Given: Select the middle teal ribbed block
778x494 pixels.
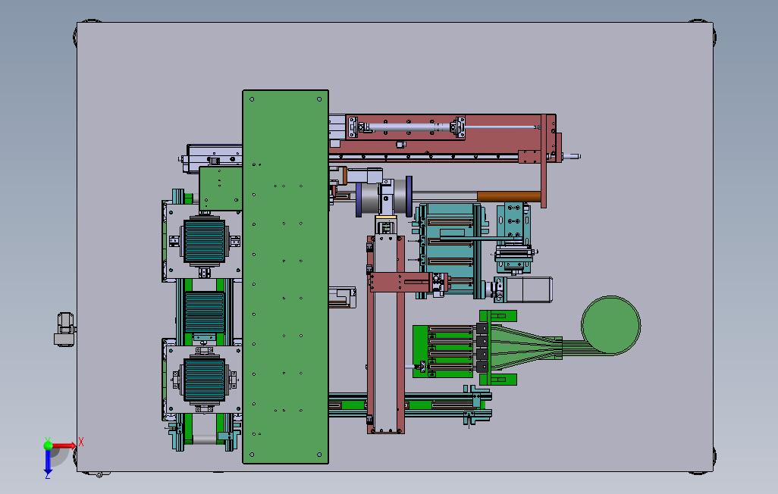Looking at the screenshot, I should [205, 312].
